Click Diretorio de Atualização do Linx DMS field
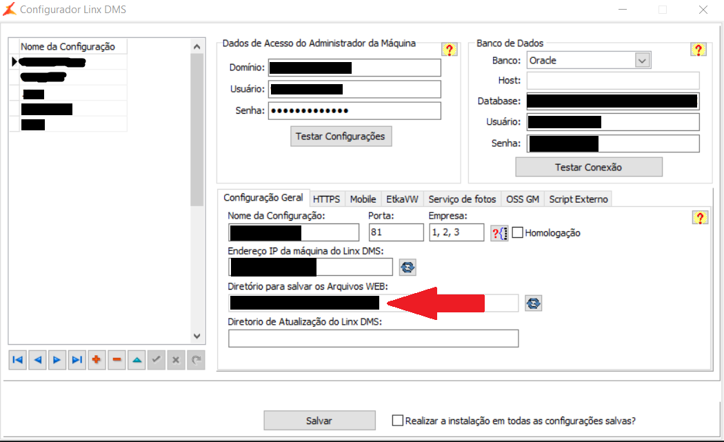Image resolution: width=724 pixels, height=442 pixels. tap(373, 338)
